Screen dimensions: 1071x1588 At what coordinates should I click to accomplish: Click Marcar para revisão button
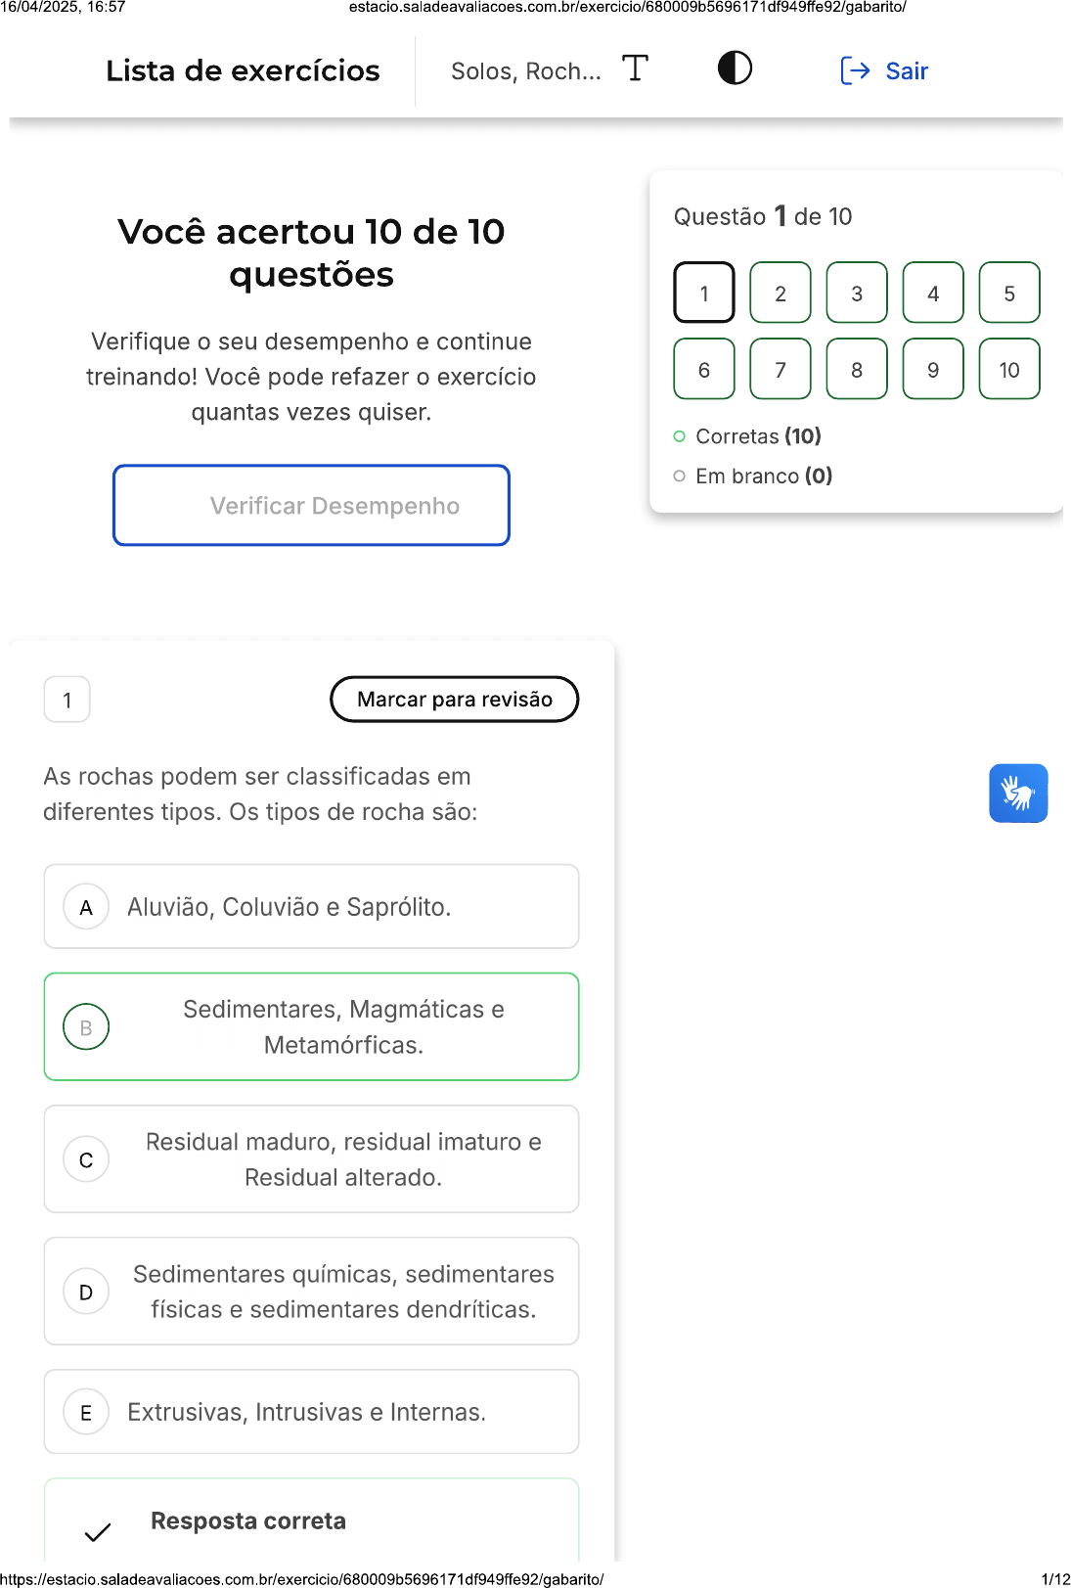coord(454,700)
